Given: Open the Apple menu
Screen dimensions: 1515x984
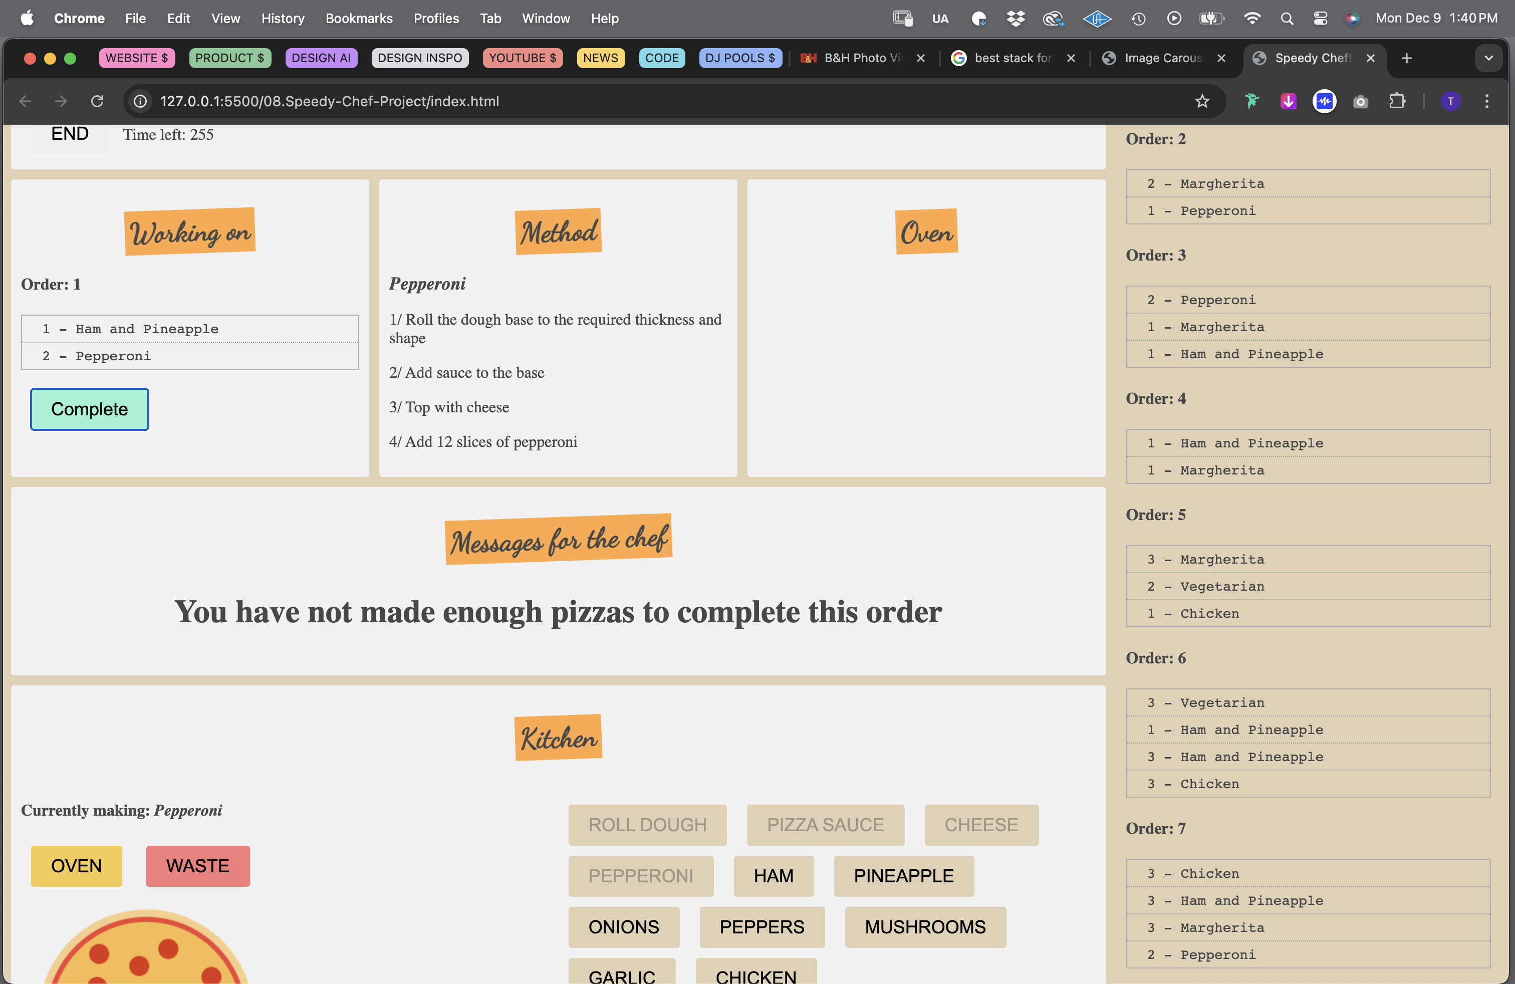Looking at the screenshot, I should click(x=27, y=19).
